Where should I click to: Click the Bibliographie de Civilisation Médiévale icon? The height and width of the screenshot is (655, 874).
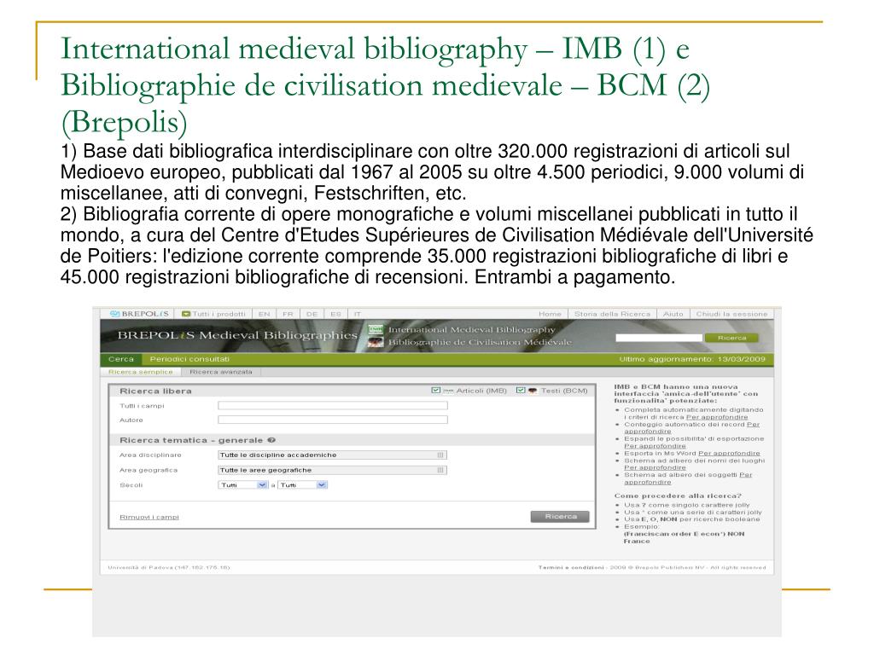376,342
